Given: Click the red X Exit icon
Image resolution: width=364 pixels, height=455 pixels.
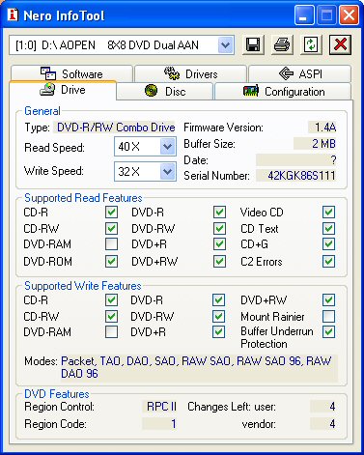Looking at the screenshot, I should [340, 44].
